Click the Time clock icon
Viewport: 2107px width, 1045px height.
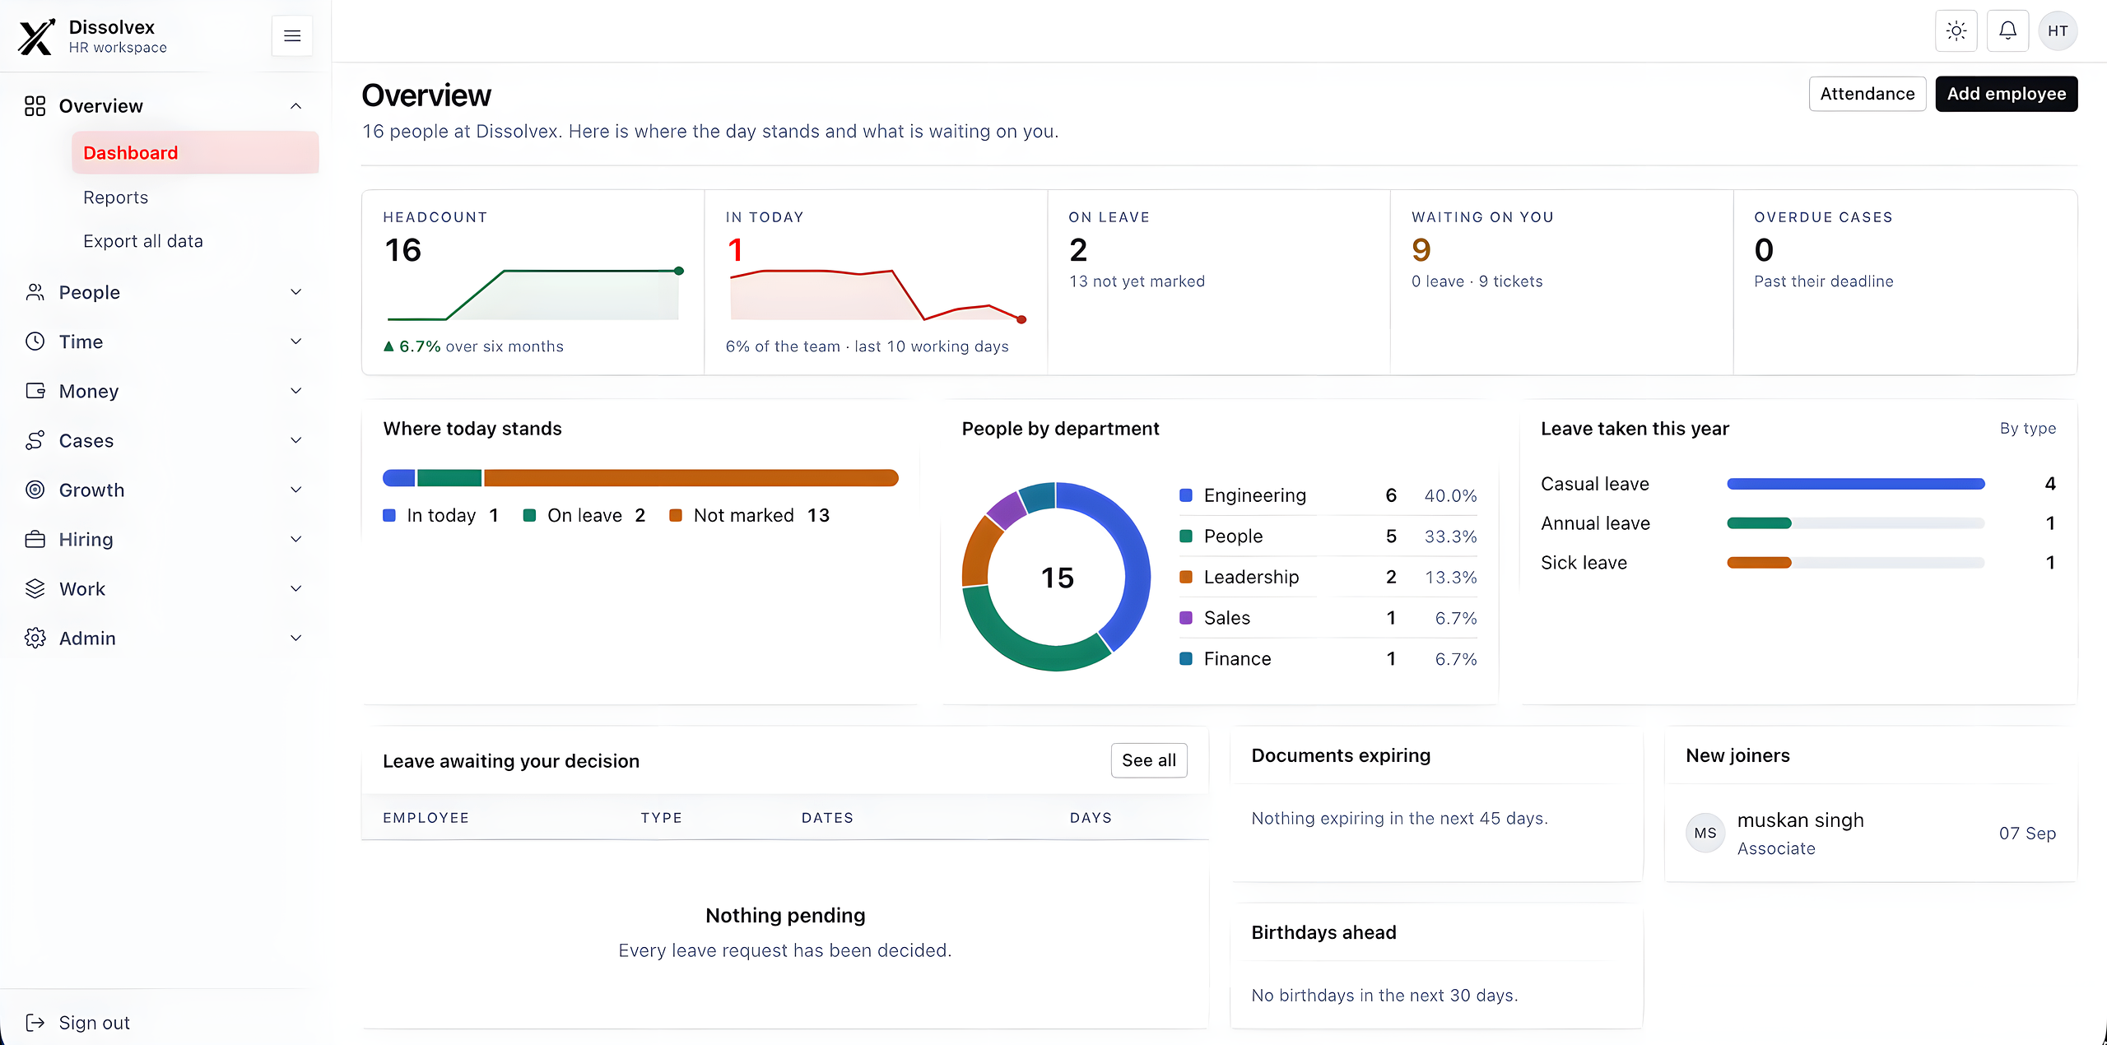pyautogui.click(x=35, y=341)
